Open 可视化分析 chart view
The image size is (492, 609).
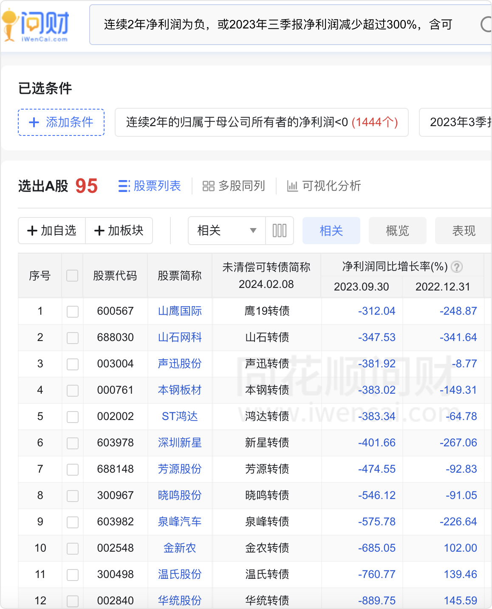tap(324, 186)
